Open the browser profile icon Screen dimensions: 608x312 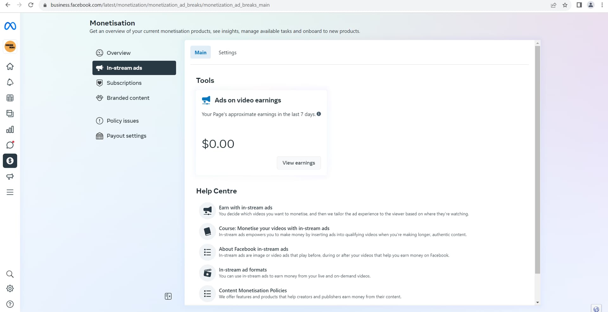[x=591, y=5]
